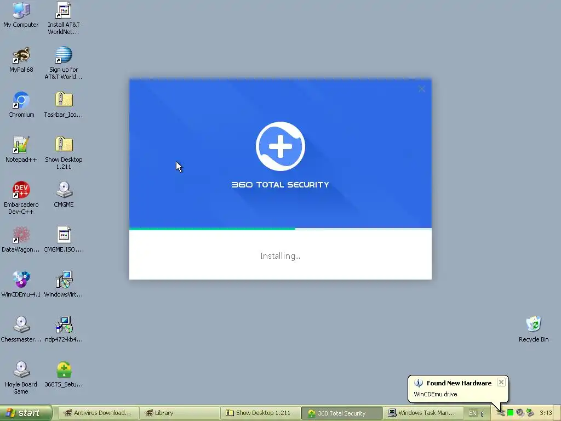
Task: Switch to Show Desktop 1.211 taskbar window
Action: point(260,413)
